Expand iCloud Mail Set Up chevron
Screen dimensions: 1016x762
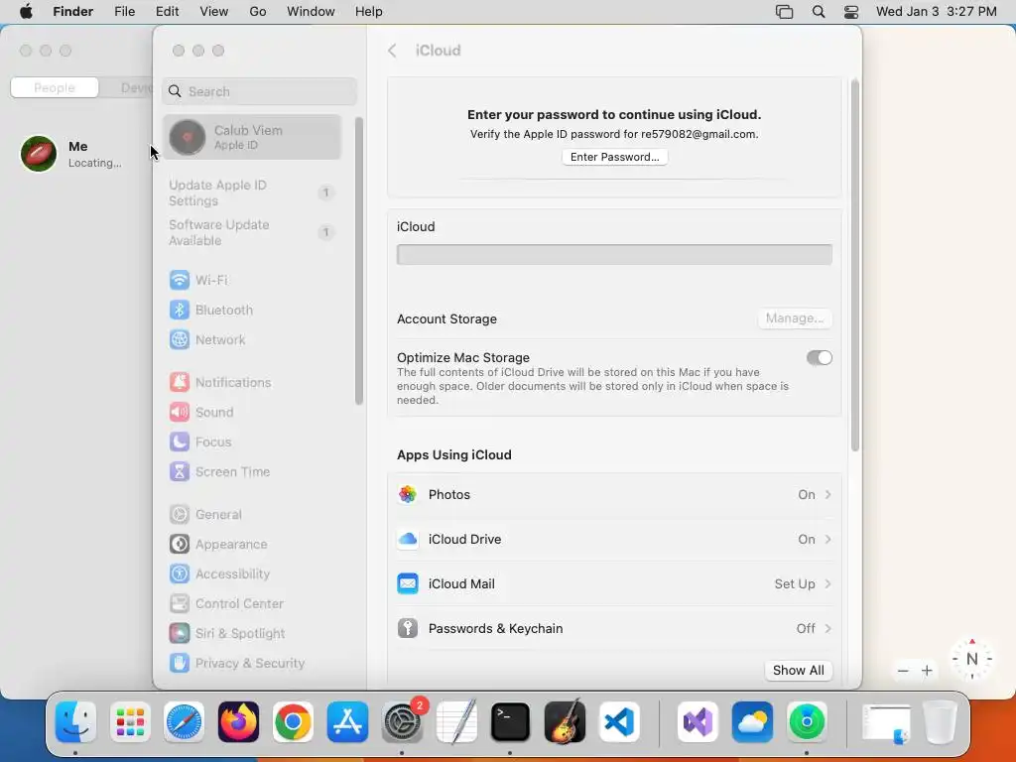tap(828, 583)
